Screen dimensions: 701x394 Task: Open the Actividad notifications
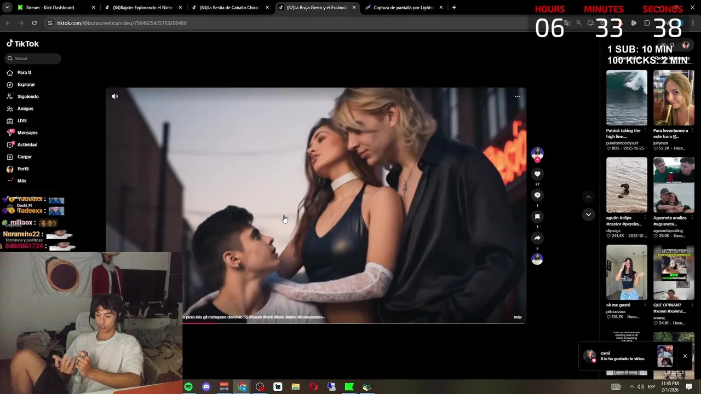coord(22,144)
